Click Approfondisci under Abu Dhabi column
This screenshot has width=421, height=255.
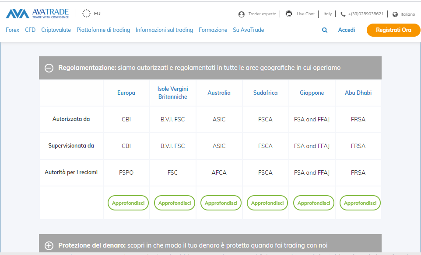[x=360, y=203]
